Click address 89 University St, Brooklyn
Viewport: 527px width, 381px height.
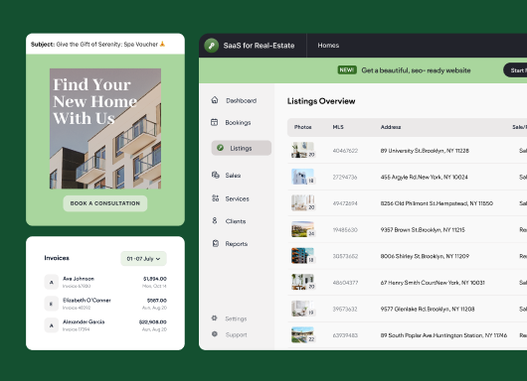(425, 151)
